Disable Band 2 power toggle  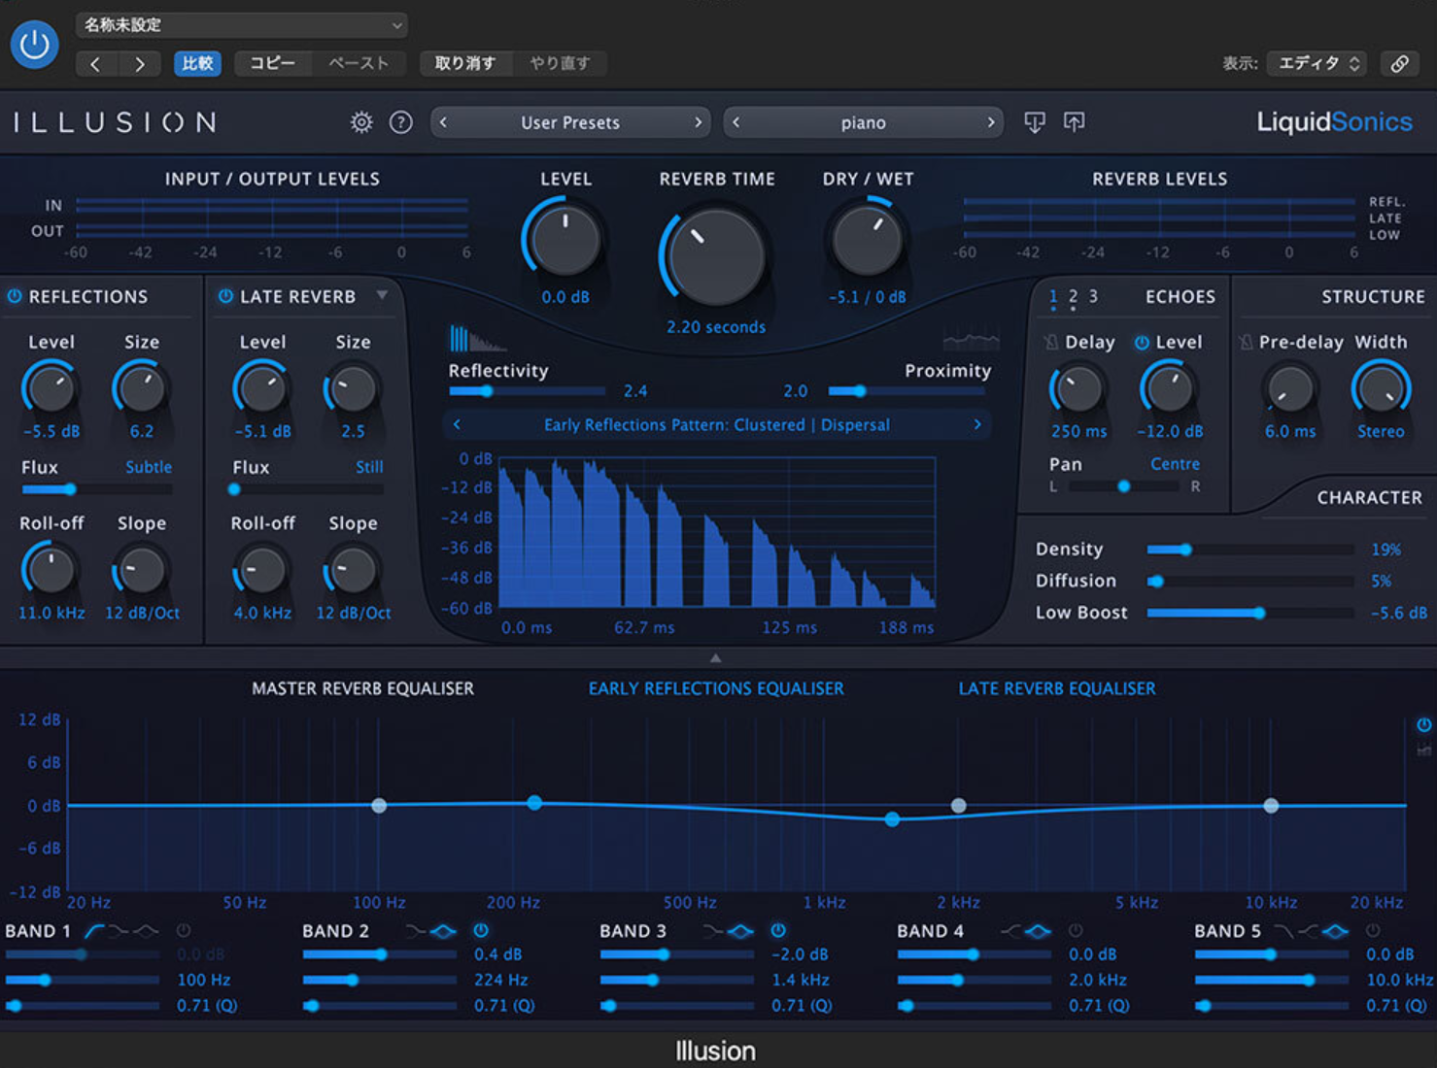(x=481, y=930)
